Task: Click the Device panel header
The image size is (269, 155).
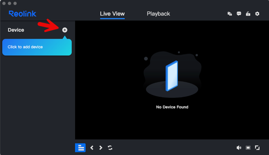Action: pyautogui.click(x=16, y=30)
